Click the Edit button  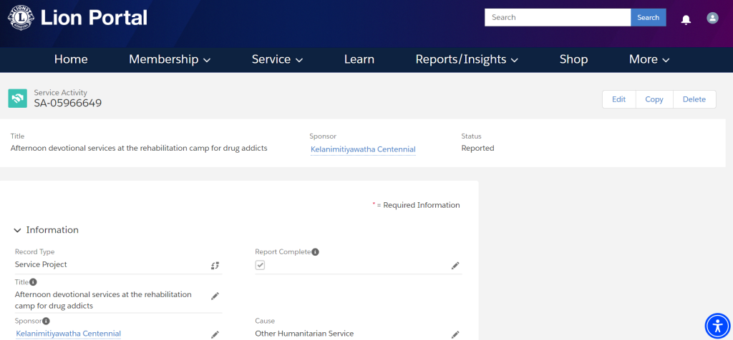click(x=619, y=99)
